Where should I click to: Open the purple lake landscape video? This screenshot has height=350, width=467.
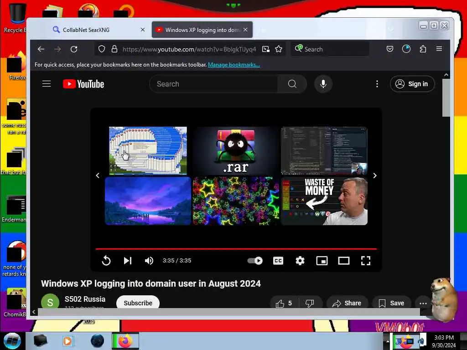pyautogui.click(x=148, y=201)
